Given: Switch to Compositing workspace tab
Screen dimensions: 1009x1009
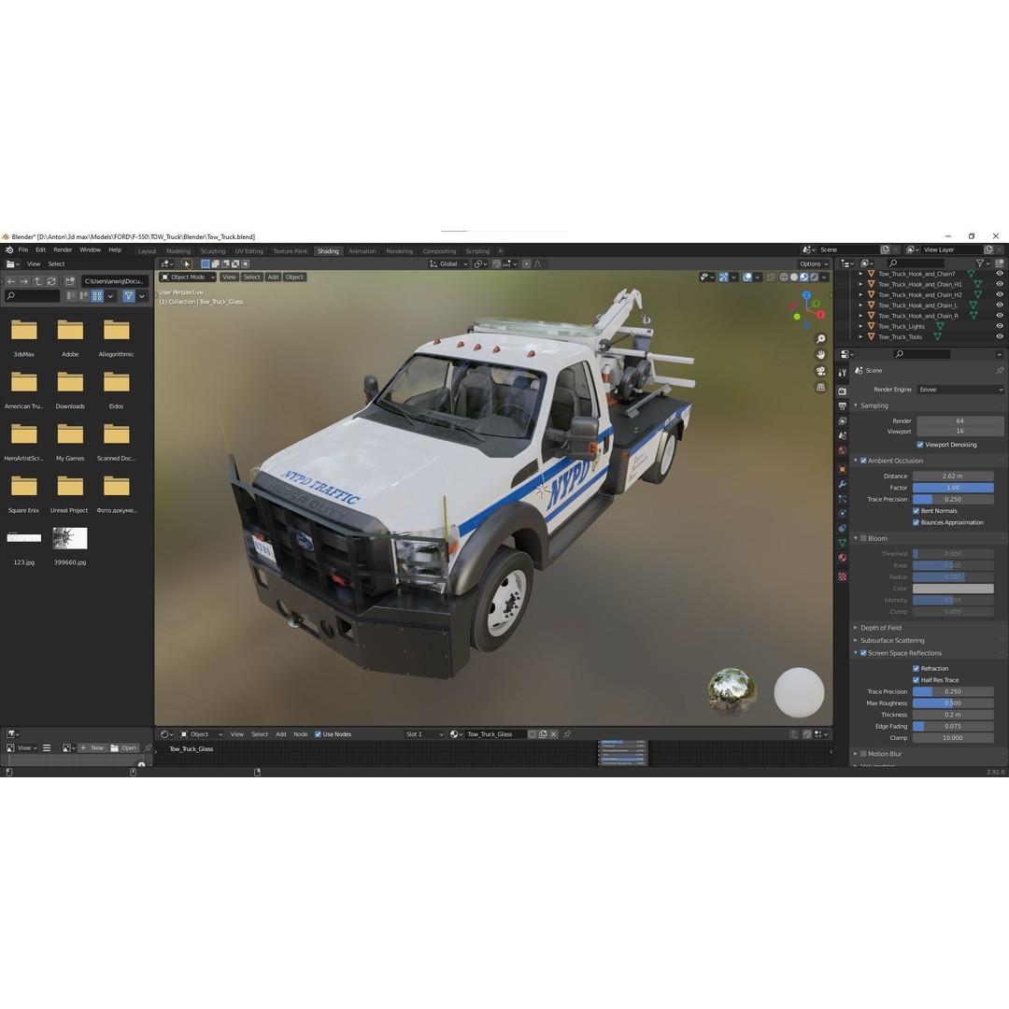Looking at the screenshot, I should coord(439,251).
